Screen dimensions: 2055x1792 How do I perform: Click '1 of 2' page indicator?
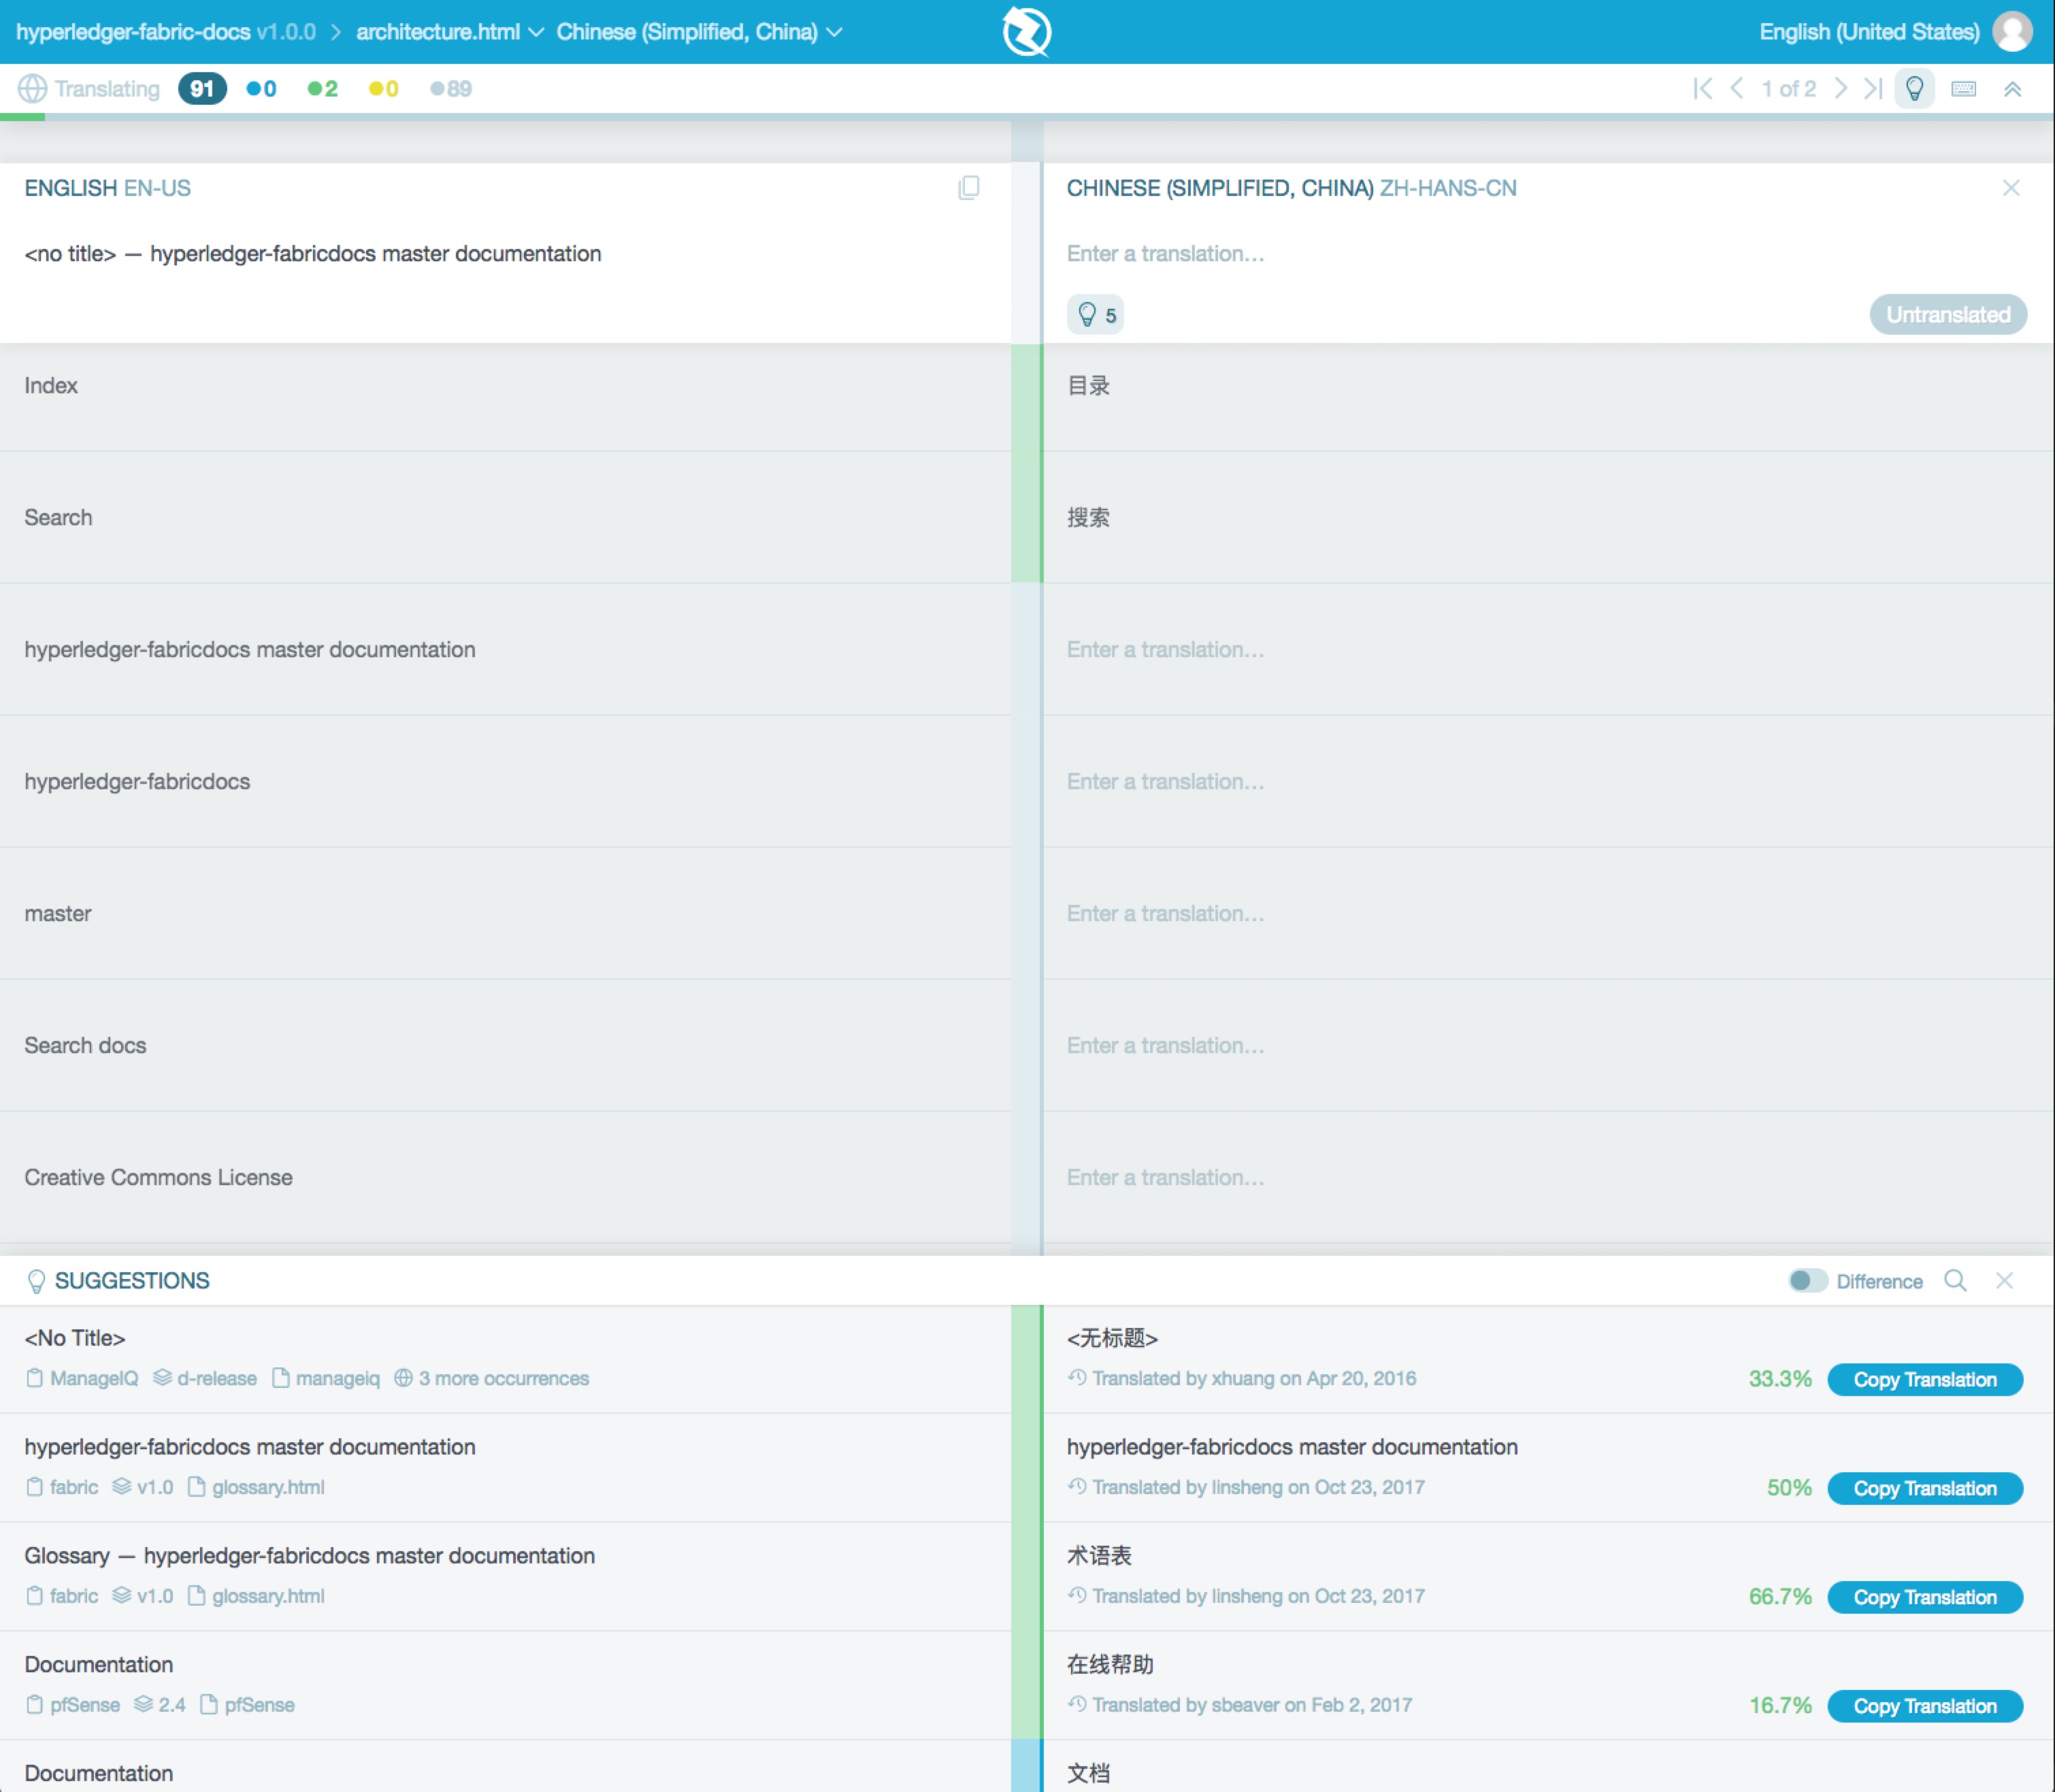click(1788, 89)
